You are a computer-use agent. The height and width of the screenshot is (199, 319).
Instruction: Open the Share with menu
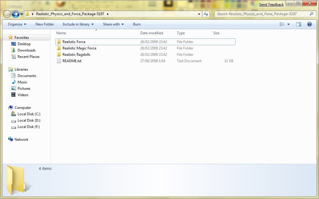(113, 24)
